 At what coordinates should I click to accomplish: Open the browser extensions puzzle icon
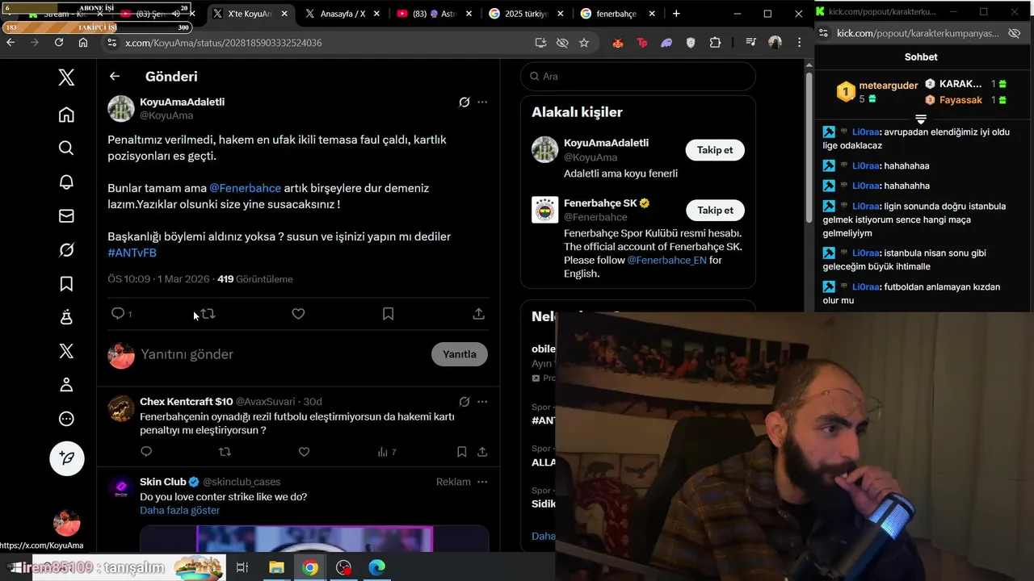715,43
